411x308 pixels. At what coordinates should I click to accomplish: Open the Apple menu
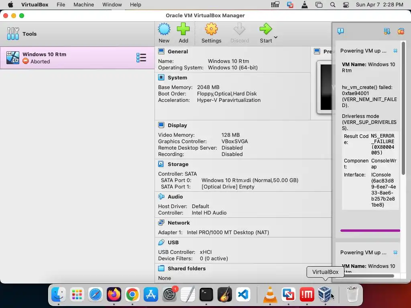pos(10,4)
